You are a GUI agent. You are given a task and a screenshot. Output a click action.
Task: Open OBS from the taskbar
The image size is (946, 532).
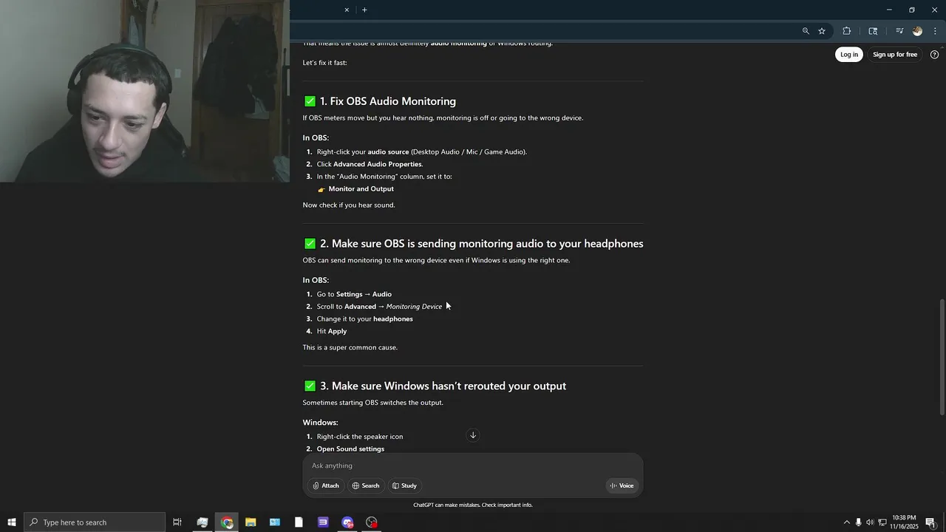point(372,522)
